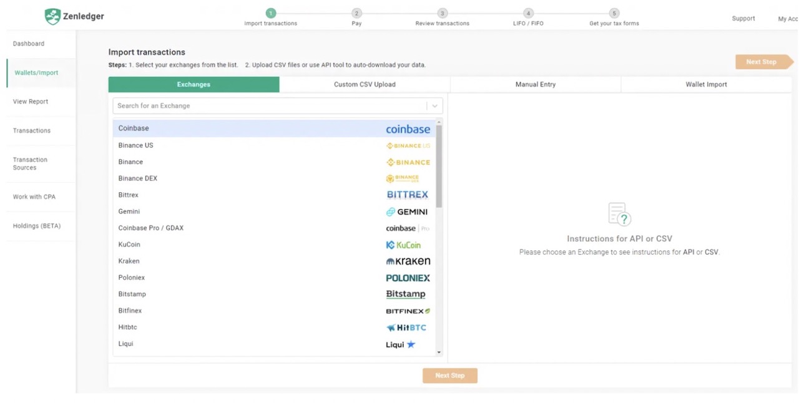Click the Zenledger logo
The width and height of the screenshot is (799, 403).
click(74, 16)
